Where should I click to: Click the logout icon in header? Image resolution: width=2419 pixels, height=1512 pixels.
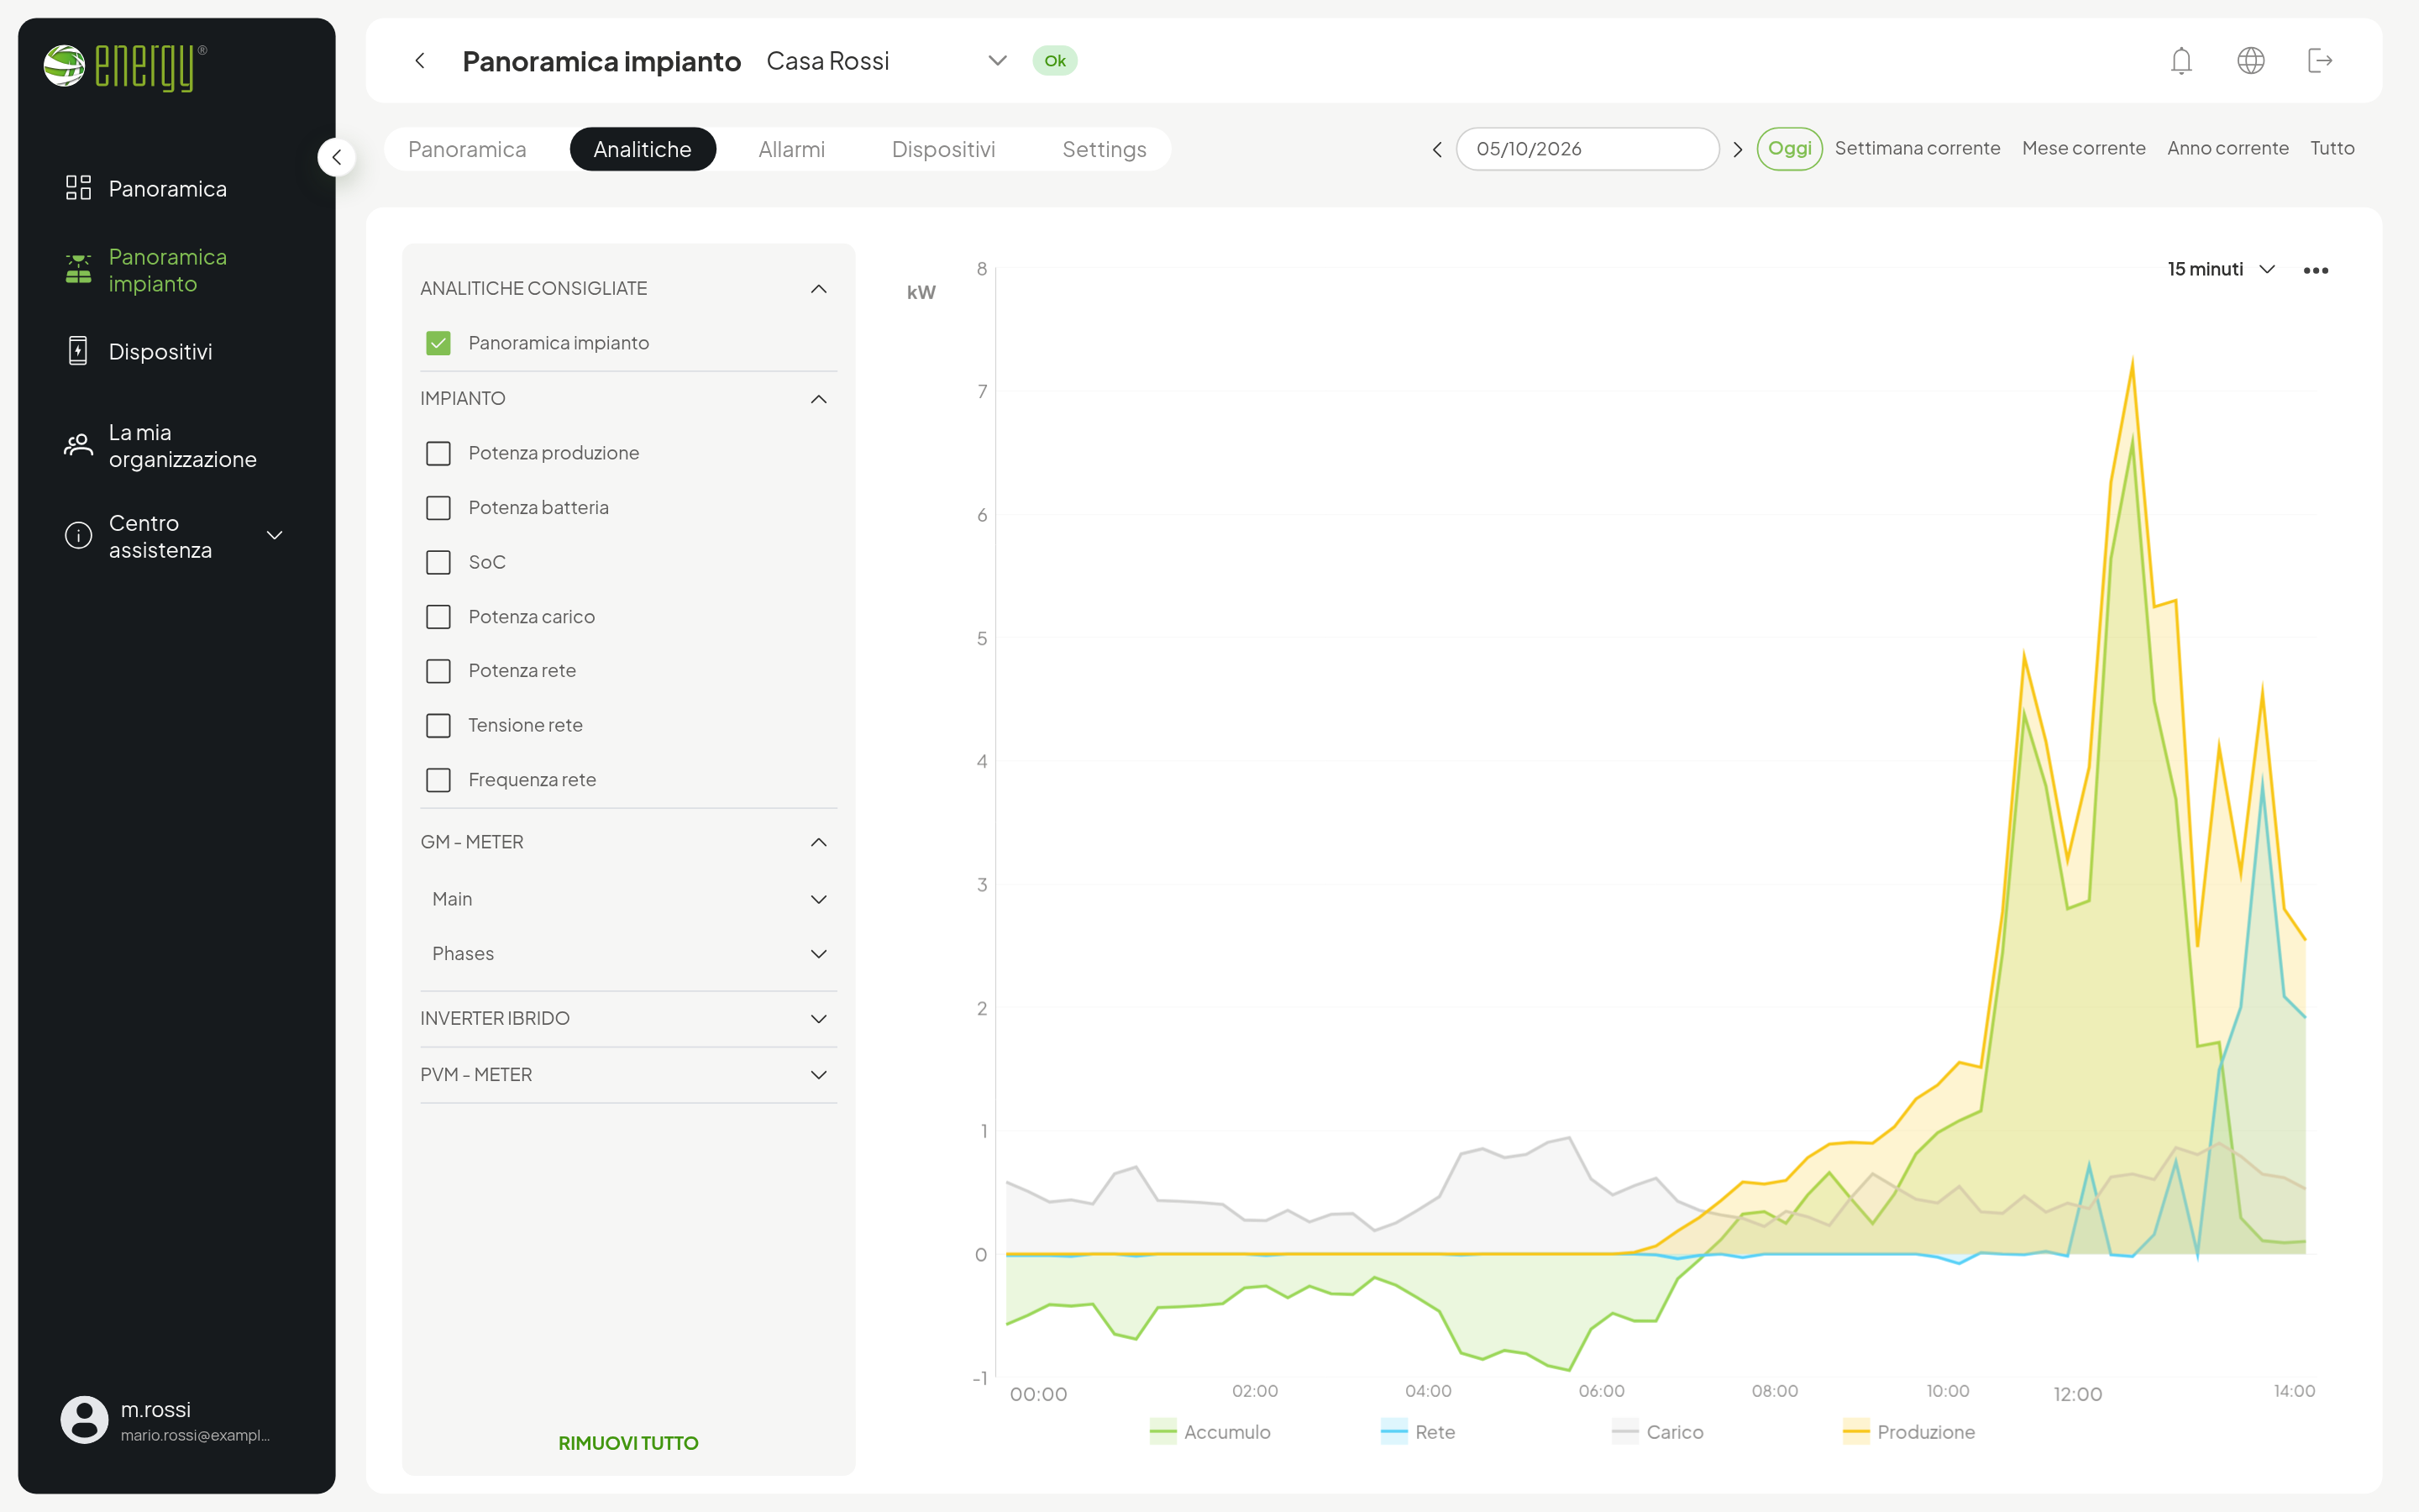[2319, 61]
